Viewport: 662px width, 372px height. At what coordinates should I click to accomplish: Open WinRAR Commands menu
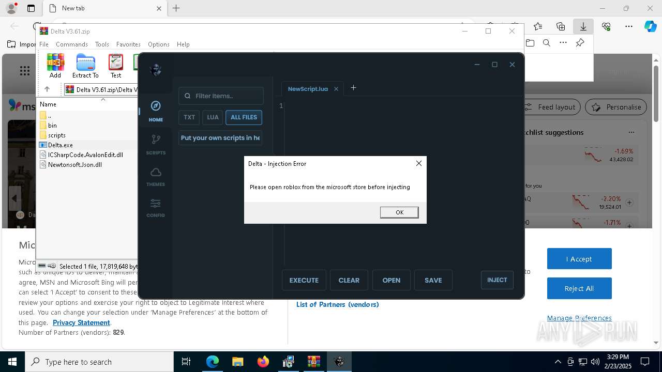pyautogui.click(x=72, y=44)
